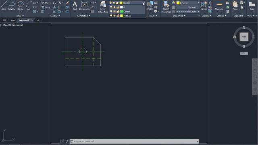Select layer 0 from the layer list
This screenshot has height=145, width=258.
point(127,7)
